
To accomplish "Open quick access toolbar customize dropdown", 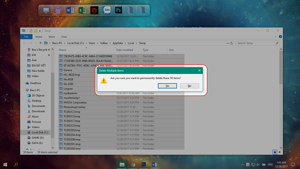I will click(40, 31).
